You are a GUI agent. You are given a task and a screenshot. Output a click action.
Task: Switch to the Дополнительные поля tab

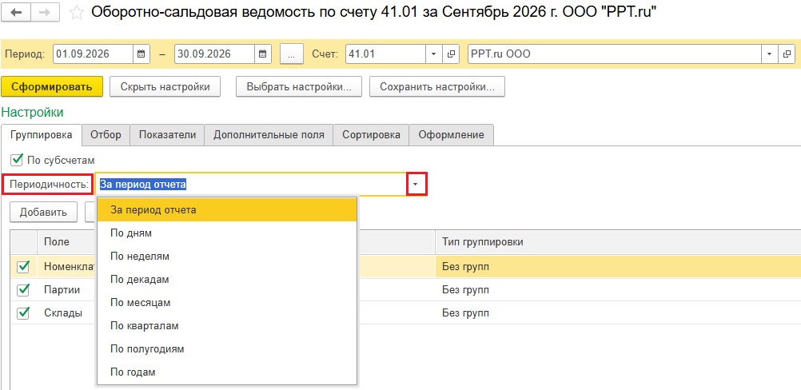click(x=269, y=135)
